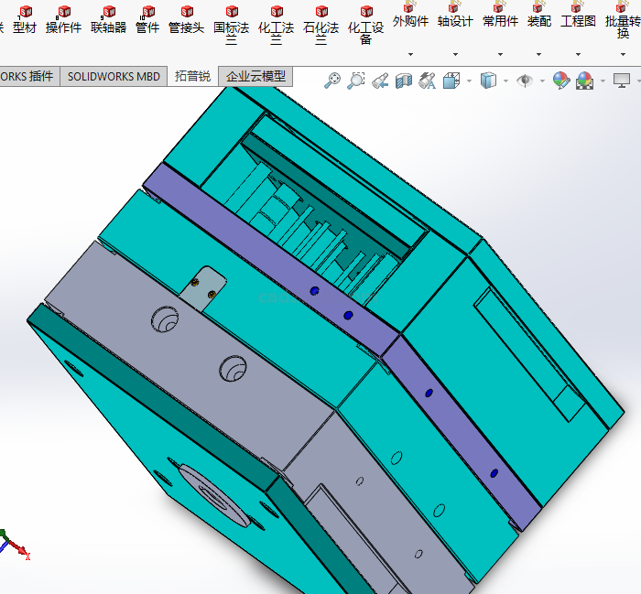Switch to the SOLIDWORKS MBD tab
The width and height of the screenshot is (641, 594).
pyautogui.click(x=114, y=76)
